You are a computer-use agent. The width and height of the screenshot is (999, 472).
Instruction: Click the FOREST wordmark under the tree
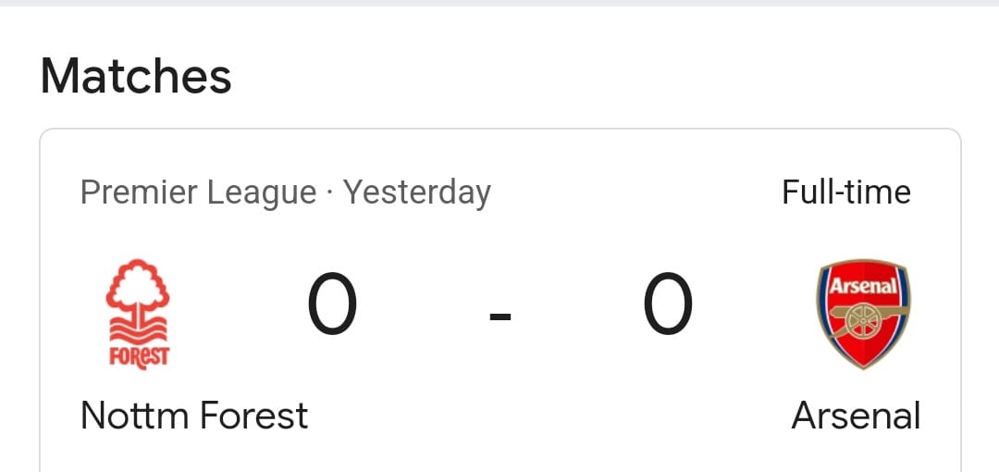(139, 357)
